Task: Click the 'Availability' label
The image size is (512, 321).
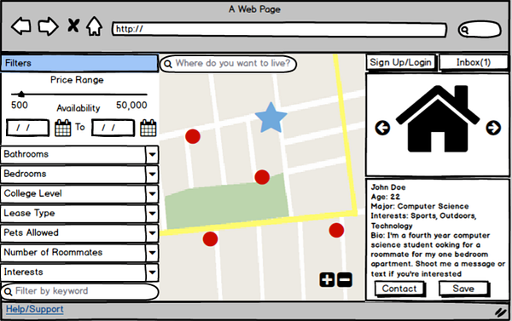Action: 79,108
